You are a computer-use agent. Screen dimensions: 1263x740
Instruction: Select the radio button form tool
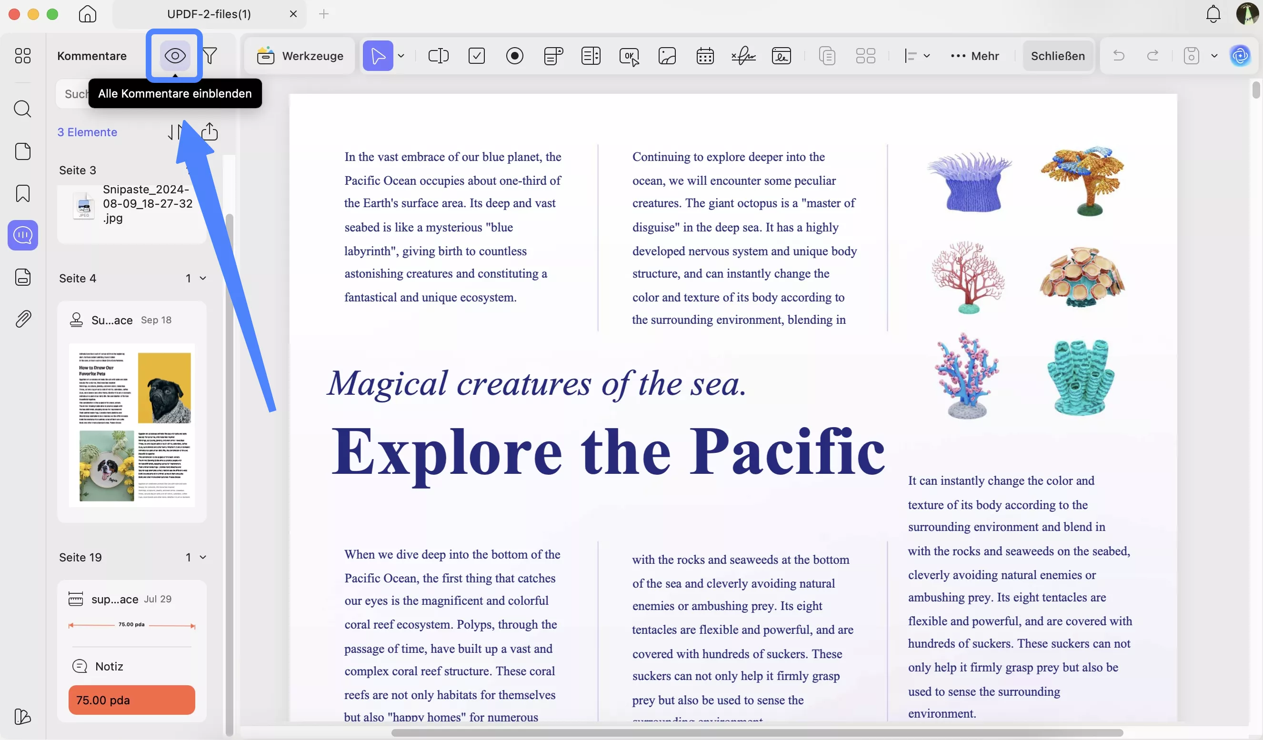[514, 56]
